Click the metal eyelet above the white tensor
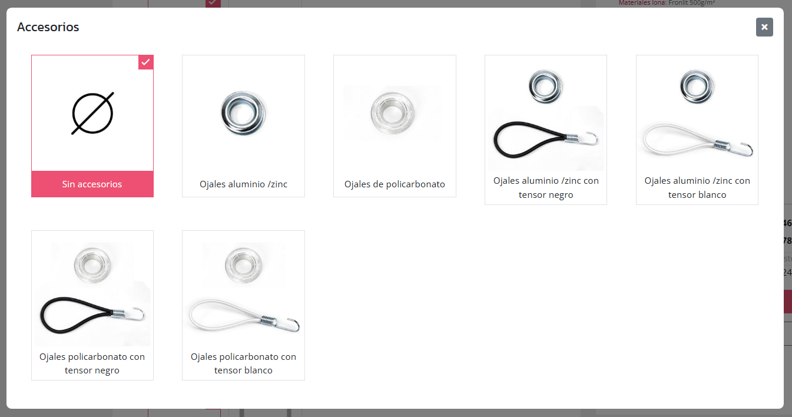 697,85
